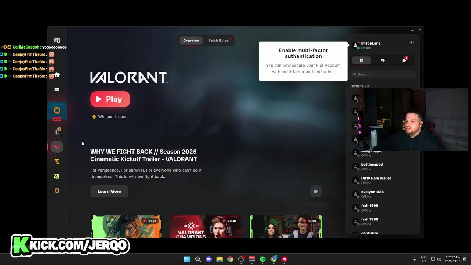Click the taskbar microphone tray icon
The image size is (471, 265).
click(x=414, y=259)
